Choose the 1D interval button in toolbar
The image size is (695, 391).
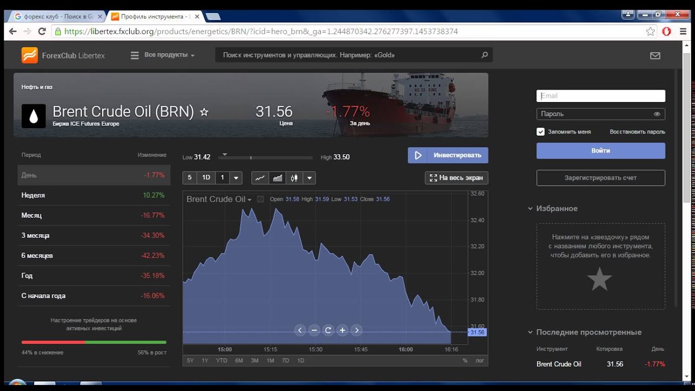(x=206, y=178)
